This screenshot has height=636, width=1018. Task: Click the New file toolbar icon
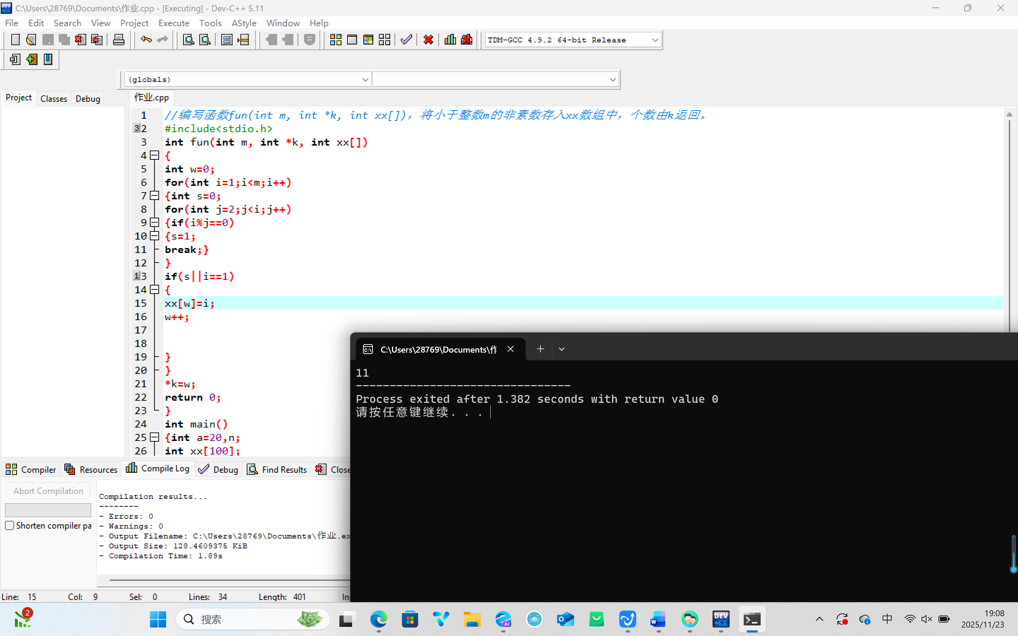tap(15, 40)
